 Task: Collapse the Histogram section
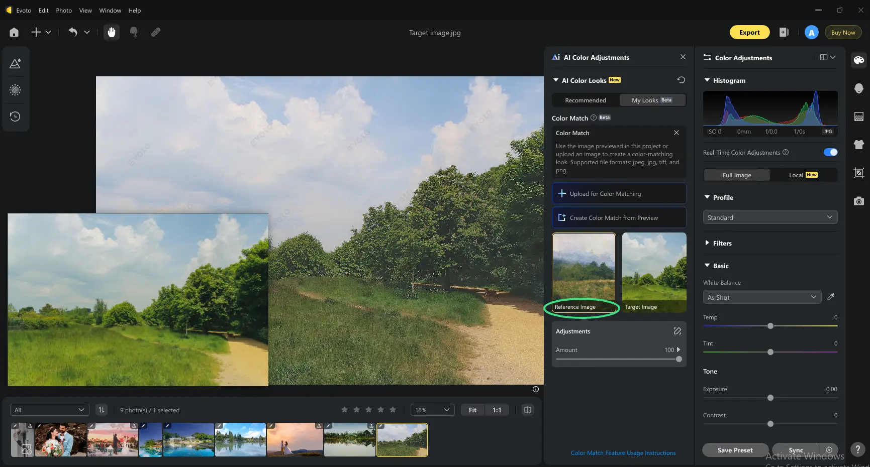pyautogui.click(x=707, y=80)
